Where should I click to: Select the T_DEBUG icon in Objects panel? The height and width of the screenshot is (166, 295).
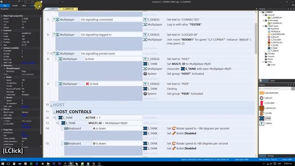pyautogui.click(x=261, y=124)
